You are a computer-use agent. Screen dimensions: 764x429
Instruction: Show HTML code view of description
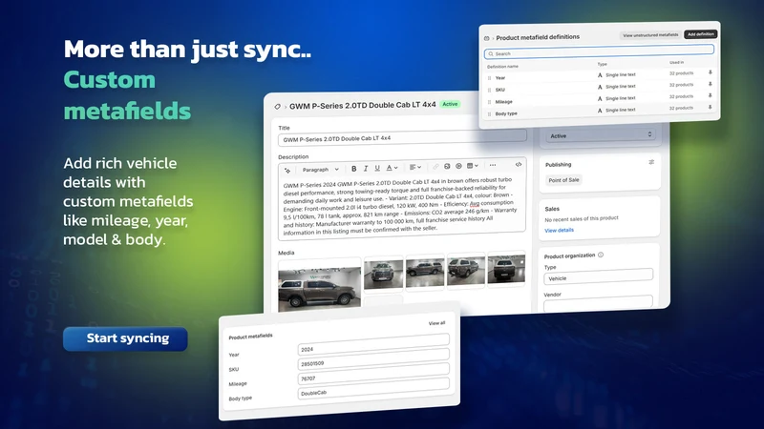tap(519, 164)
